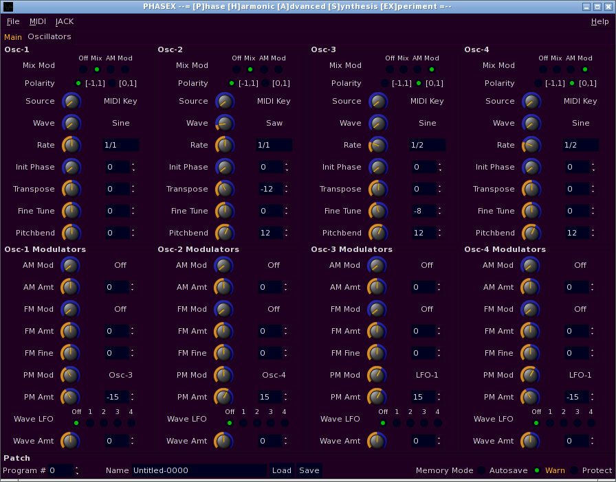Click the Osc-4 Source knob
Screen dimensions: 616x482
pyautogui.click(x=531, y=101)
